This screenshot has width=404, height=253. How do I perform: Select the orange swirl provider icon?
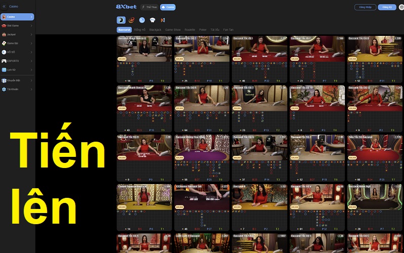132,20
